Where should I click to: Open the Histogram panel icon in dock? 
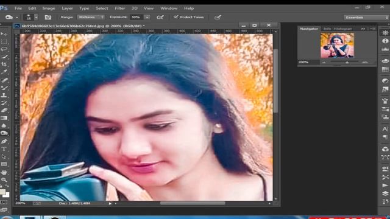(x=385, y=49)
